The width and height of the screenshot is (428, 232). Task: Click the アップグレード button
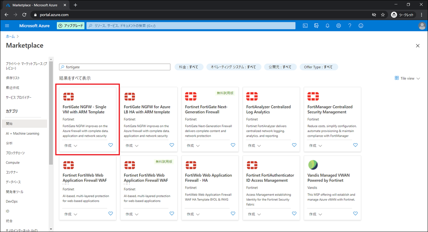(71, 26)
